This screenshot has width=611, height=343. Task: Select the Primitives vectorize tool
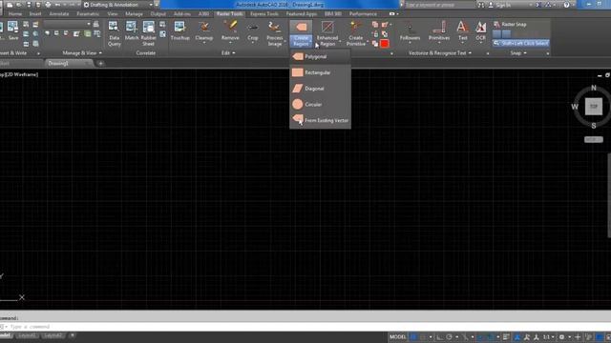click(439, 31)
